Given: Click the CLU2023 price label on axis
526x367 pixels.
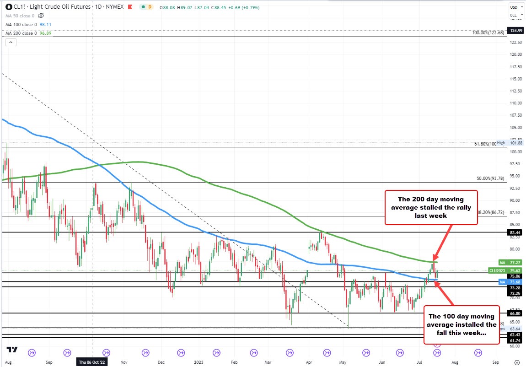Looking at the screenshot, I should (508, 270).
